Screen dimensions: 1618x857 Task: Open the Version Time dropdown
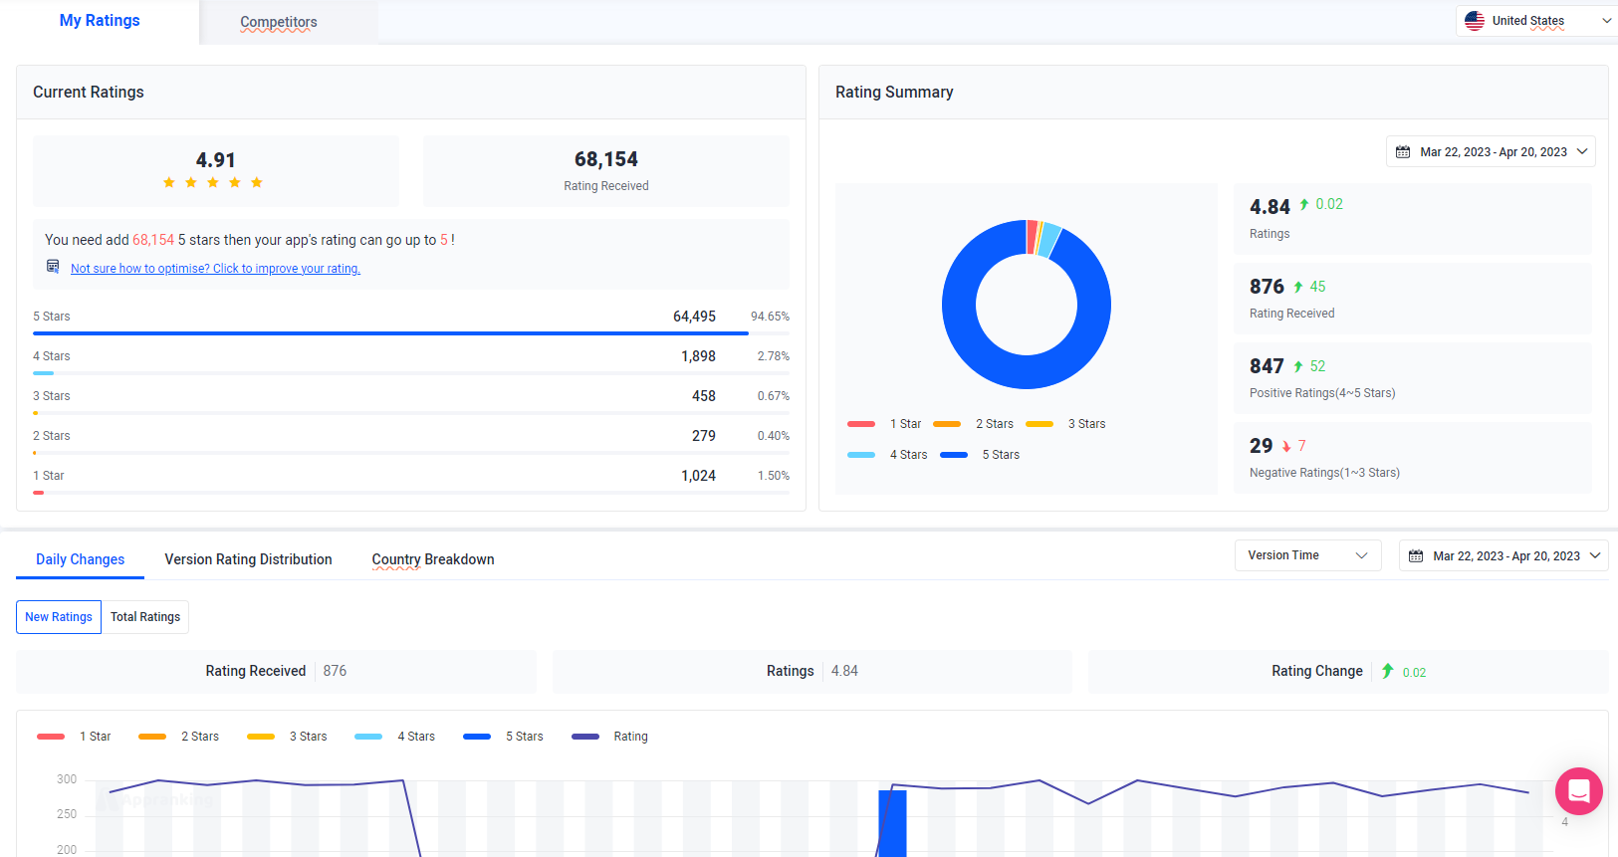(x=1307, y=555)
